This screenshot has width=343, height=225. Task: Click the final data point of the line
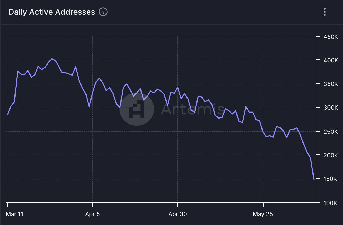coord(314,180)
